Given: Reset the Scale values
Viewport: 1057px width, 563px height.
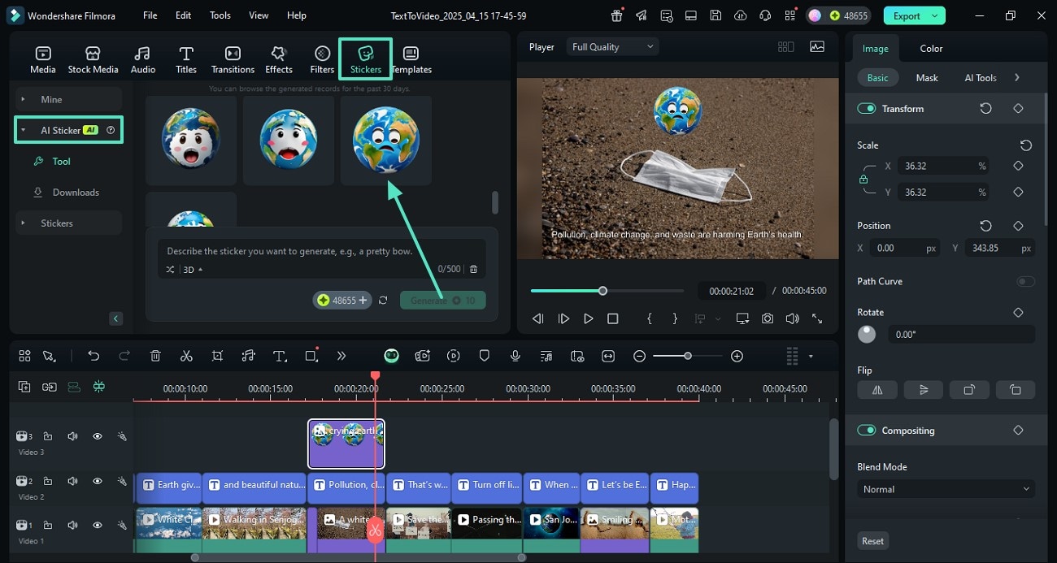Looking at the screenshot, I should [1026, 145].
